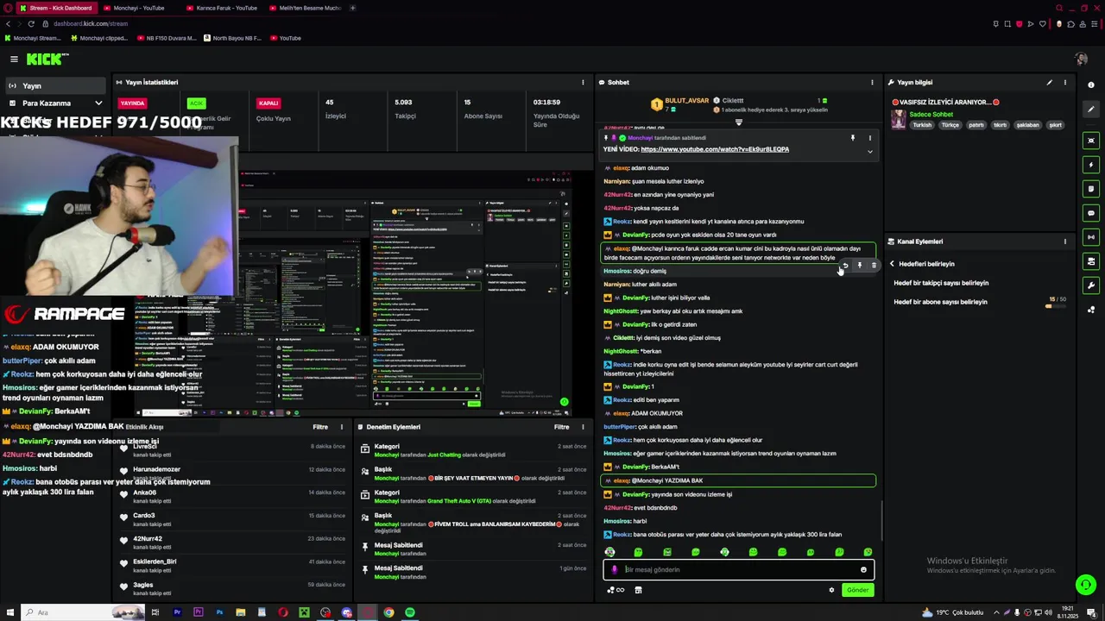Click the stream category thumbnail
The height and width of the screenshot is (621, 1105).
[899, 120]
